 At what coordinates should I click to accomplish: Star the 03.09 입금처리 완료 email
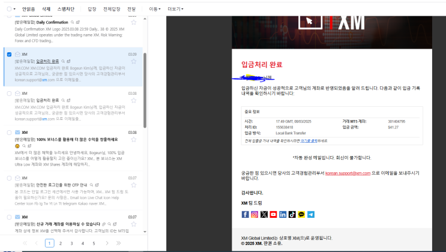point(134,61)
